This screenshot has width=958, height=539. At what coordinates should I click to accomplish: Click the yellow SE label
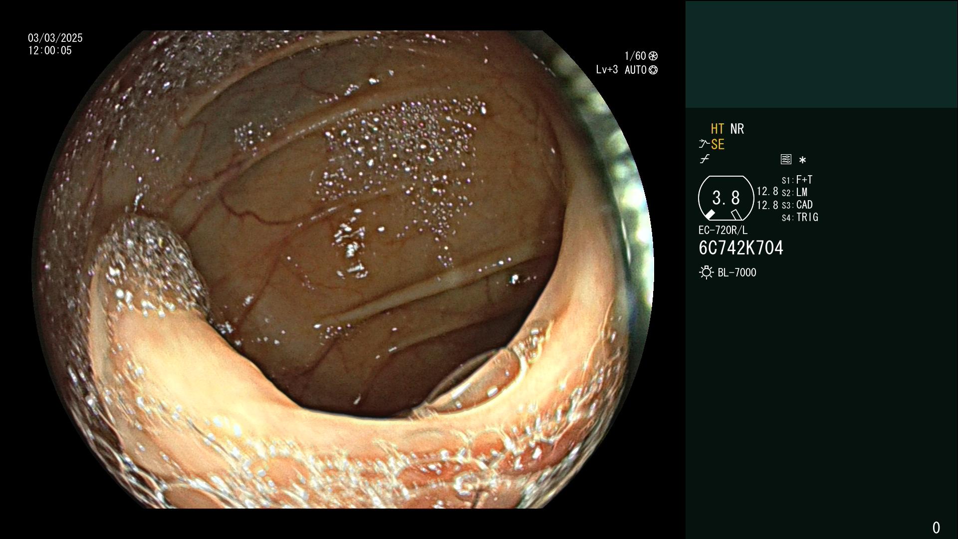pos(718,145)
